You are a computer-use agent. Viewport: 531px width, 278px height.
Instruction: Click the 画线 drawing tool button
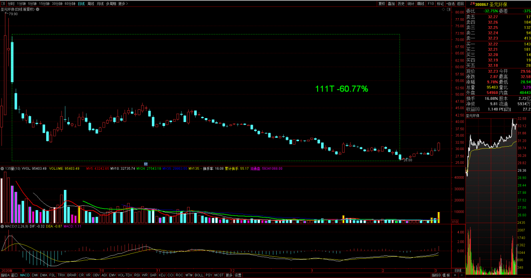(x=420, y=4)
